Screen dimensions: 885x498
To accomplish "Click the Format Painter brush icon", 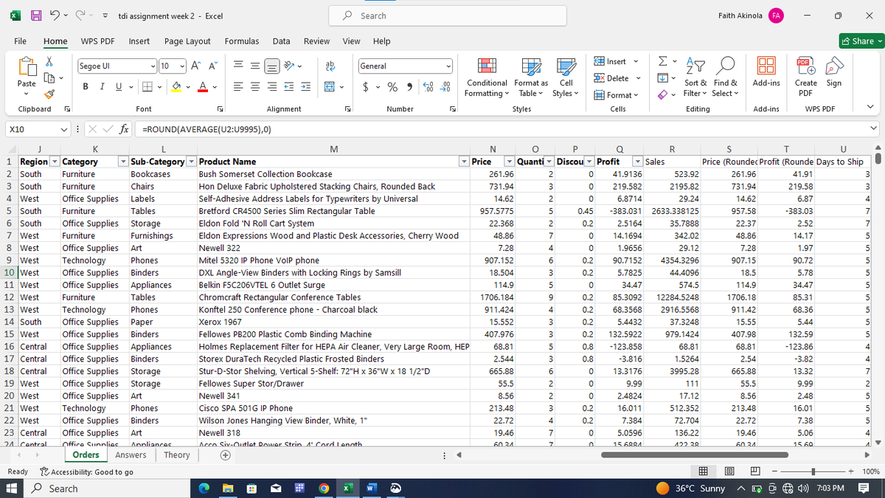I will (x=50, y=93).
